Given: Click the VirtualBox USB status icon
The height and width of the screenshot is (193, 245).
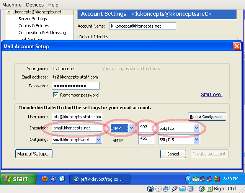Looking at the screenshot, I should [x=175, y=189].
